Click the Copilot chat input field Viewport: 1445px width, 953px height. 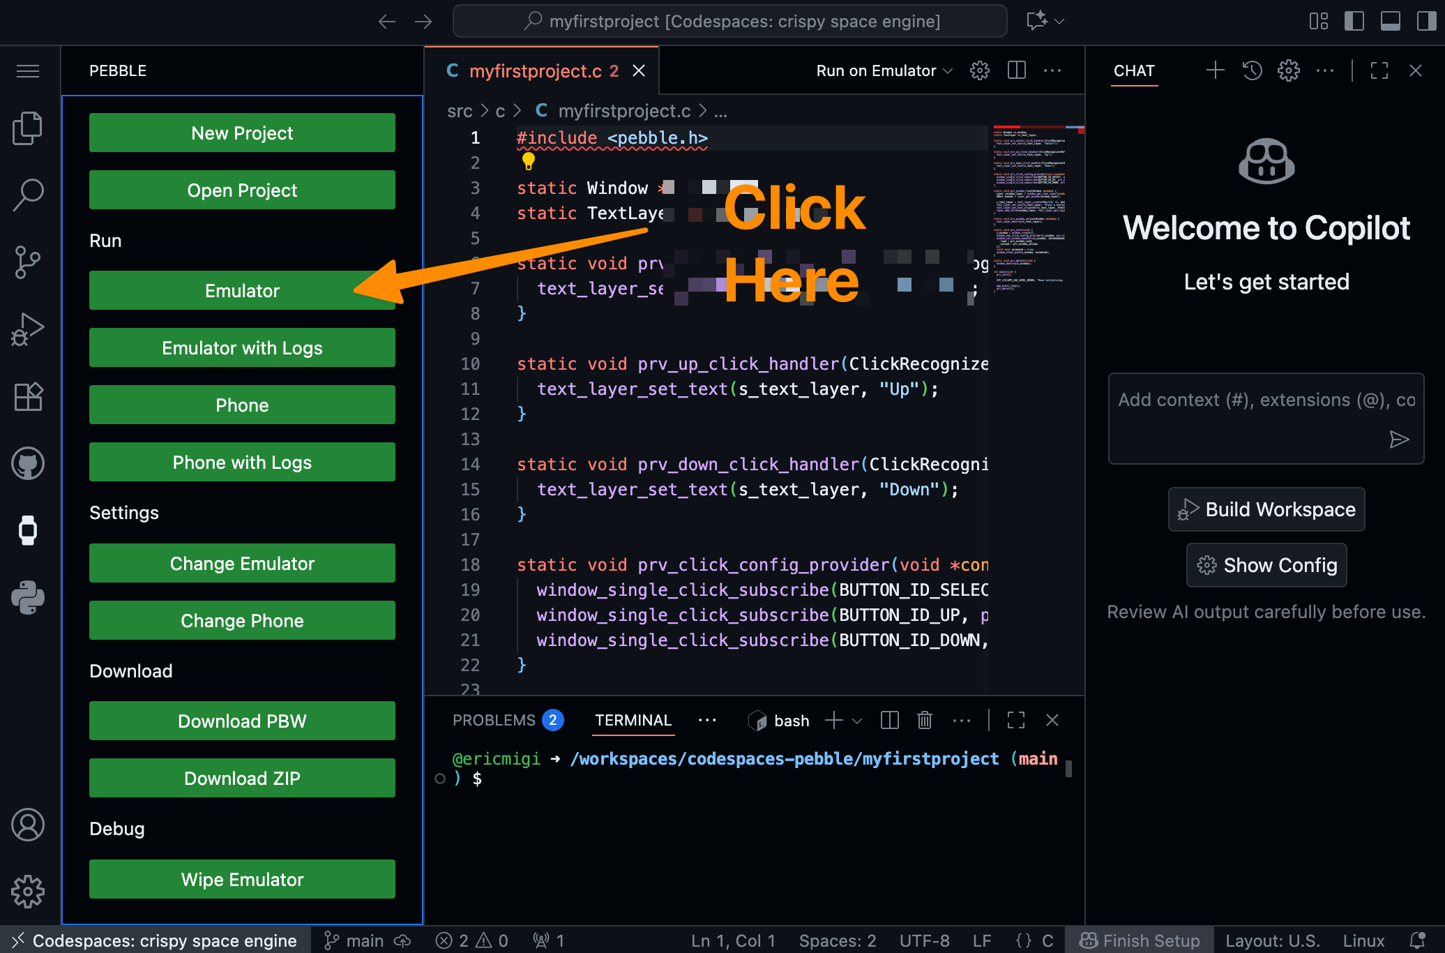1248,412
